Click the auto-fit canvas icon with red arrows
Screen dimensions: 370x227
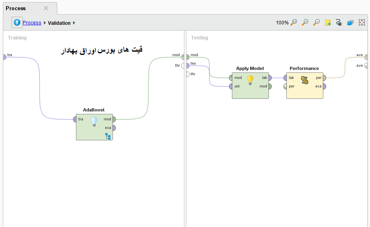tap(362, 23)
